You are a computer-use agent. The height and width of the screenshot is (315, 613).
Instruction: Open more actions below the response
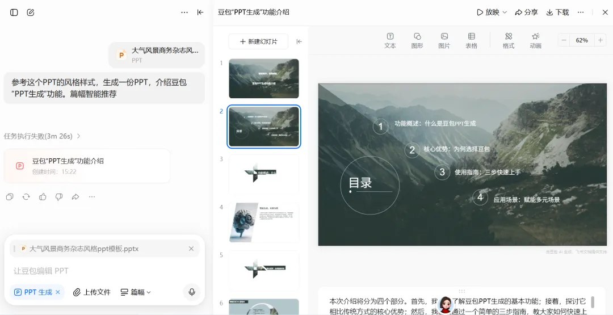92,196
